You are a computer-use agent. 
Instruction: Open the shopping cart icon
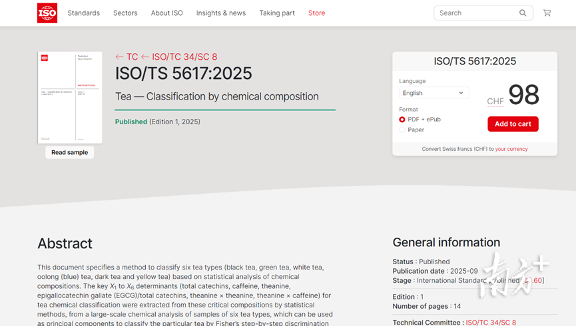(x=547, y=13)
